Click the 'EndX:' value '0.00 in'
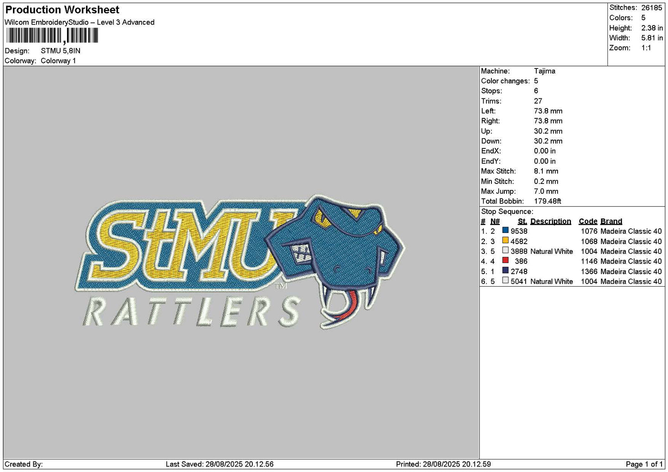Screen dimensions: 668x472 (x=545, y=151)
